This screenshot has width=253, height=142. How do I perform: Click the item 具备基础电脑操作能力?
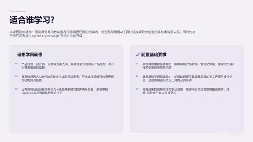(189, 66)
